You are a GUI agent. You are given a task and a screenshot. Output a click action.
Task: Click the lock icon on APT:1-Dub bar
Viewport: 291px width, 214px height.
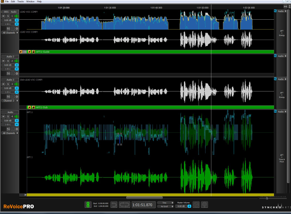(34, 107)
